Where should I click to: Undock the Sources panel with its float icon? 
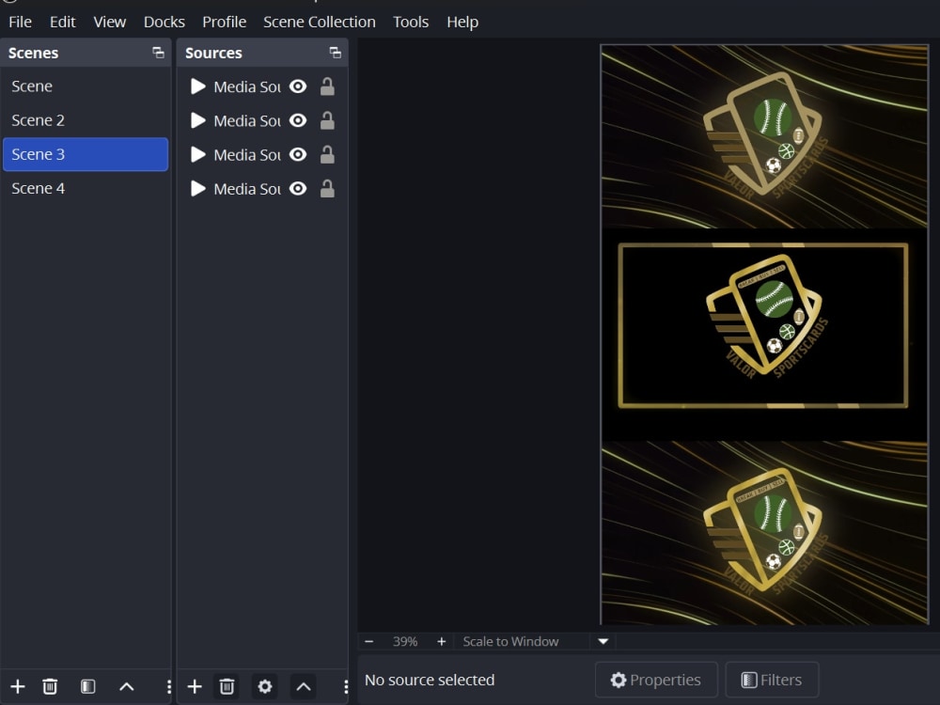336,53
